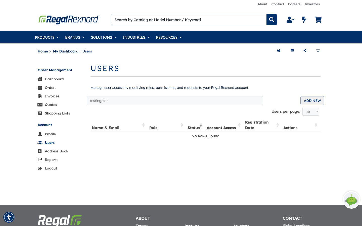Click the search magnifier button
The width and height of the screenshot is (362, 226).
pos(272,20)
